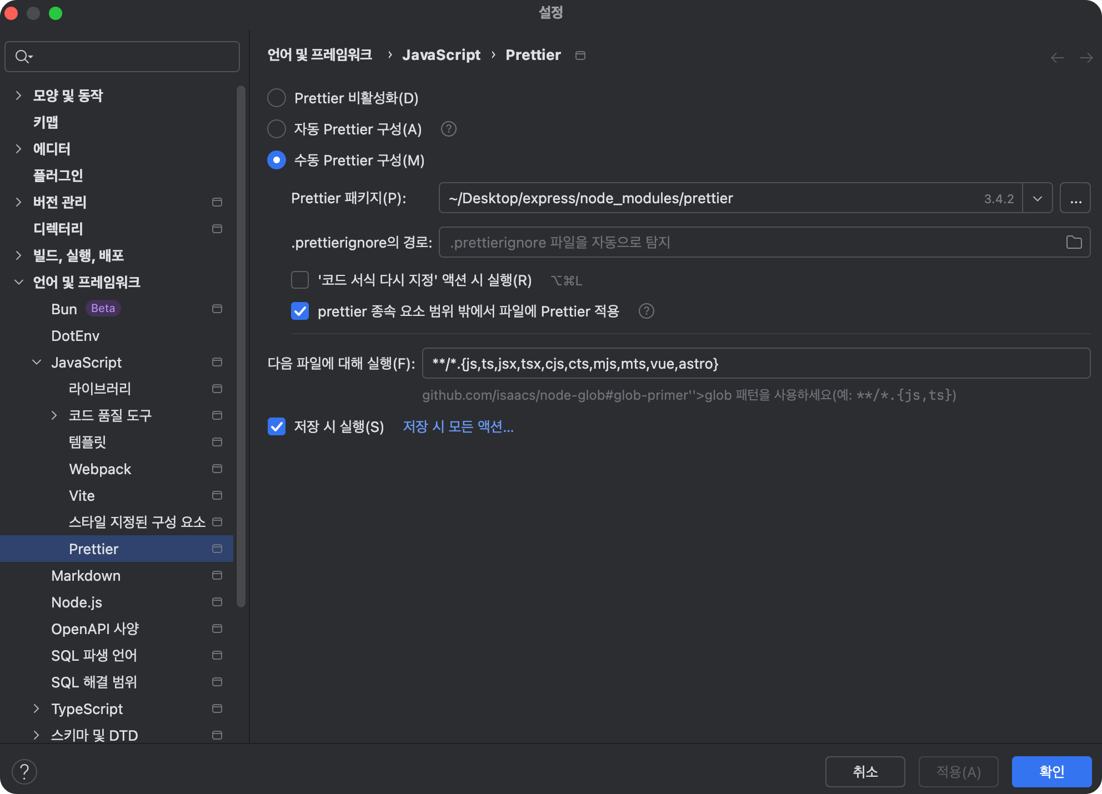Collapse the 언어 및 프레임워크 section
Viewport: 1102px width, 794px height.
click(x=18, y=282)
